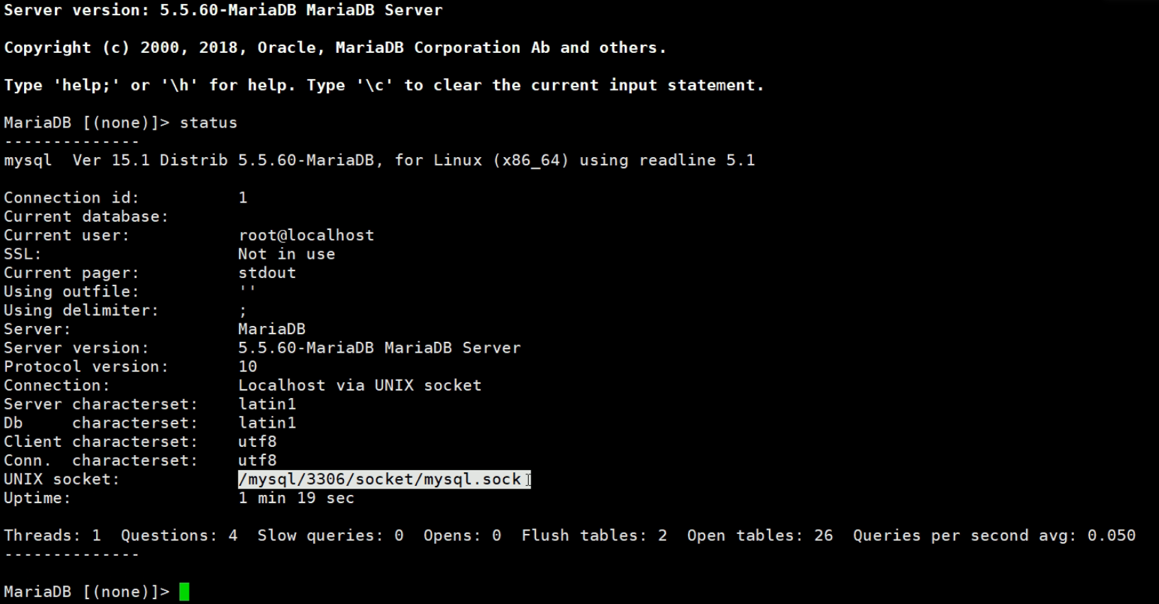Image resolution: width=1159 pixels, height=604 pixels.
Task: Click 'Queries per second avg' value 0.050
Action: 1111,535
